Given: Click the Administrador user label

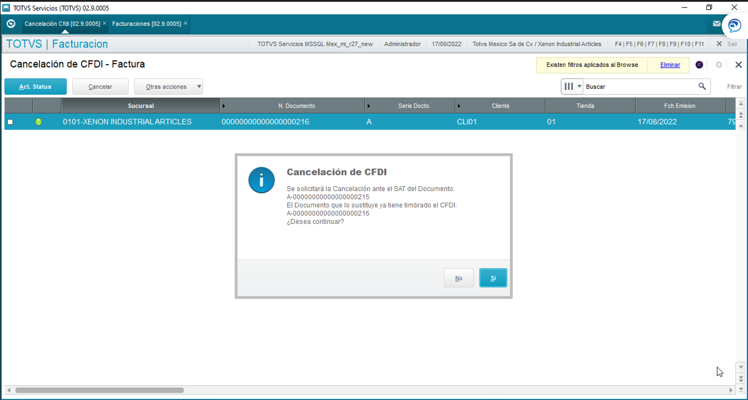Looking at the screenshot, I should (402, 44).
